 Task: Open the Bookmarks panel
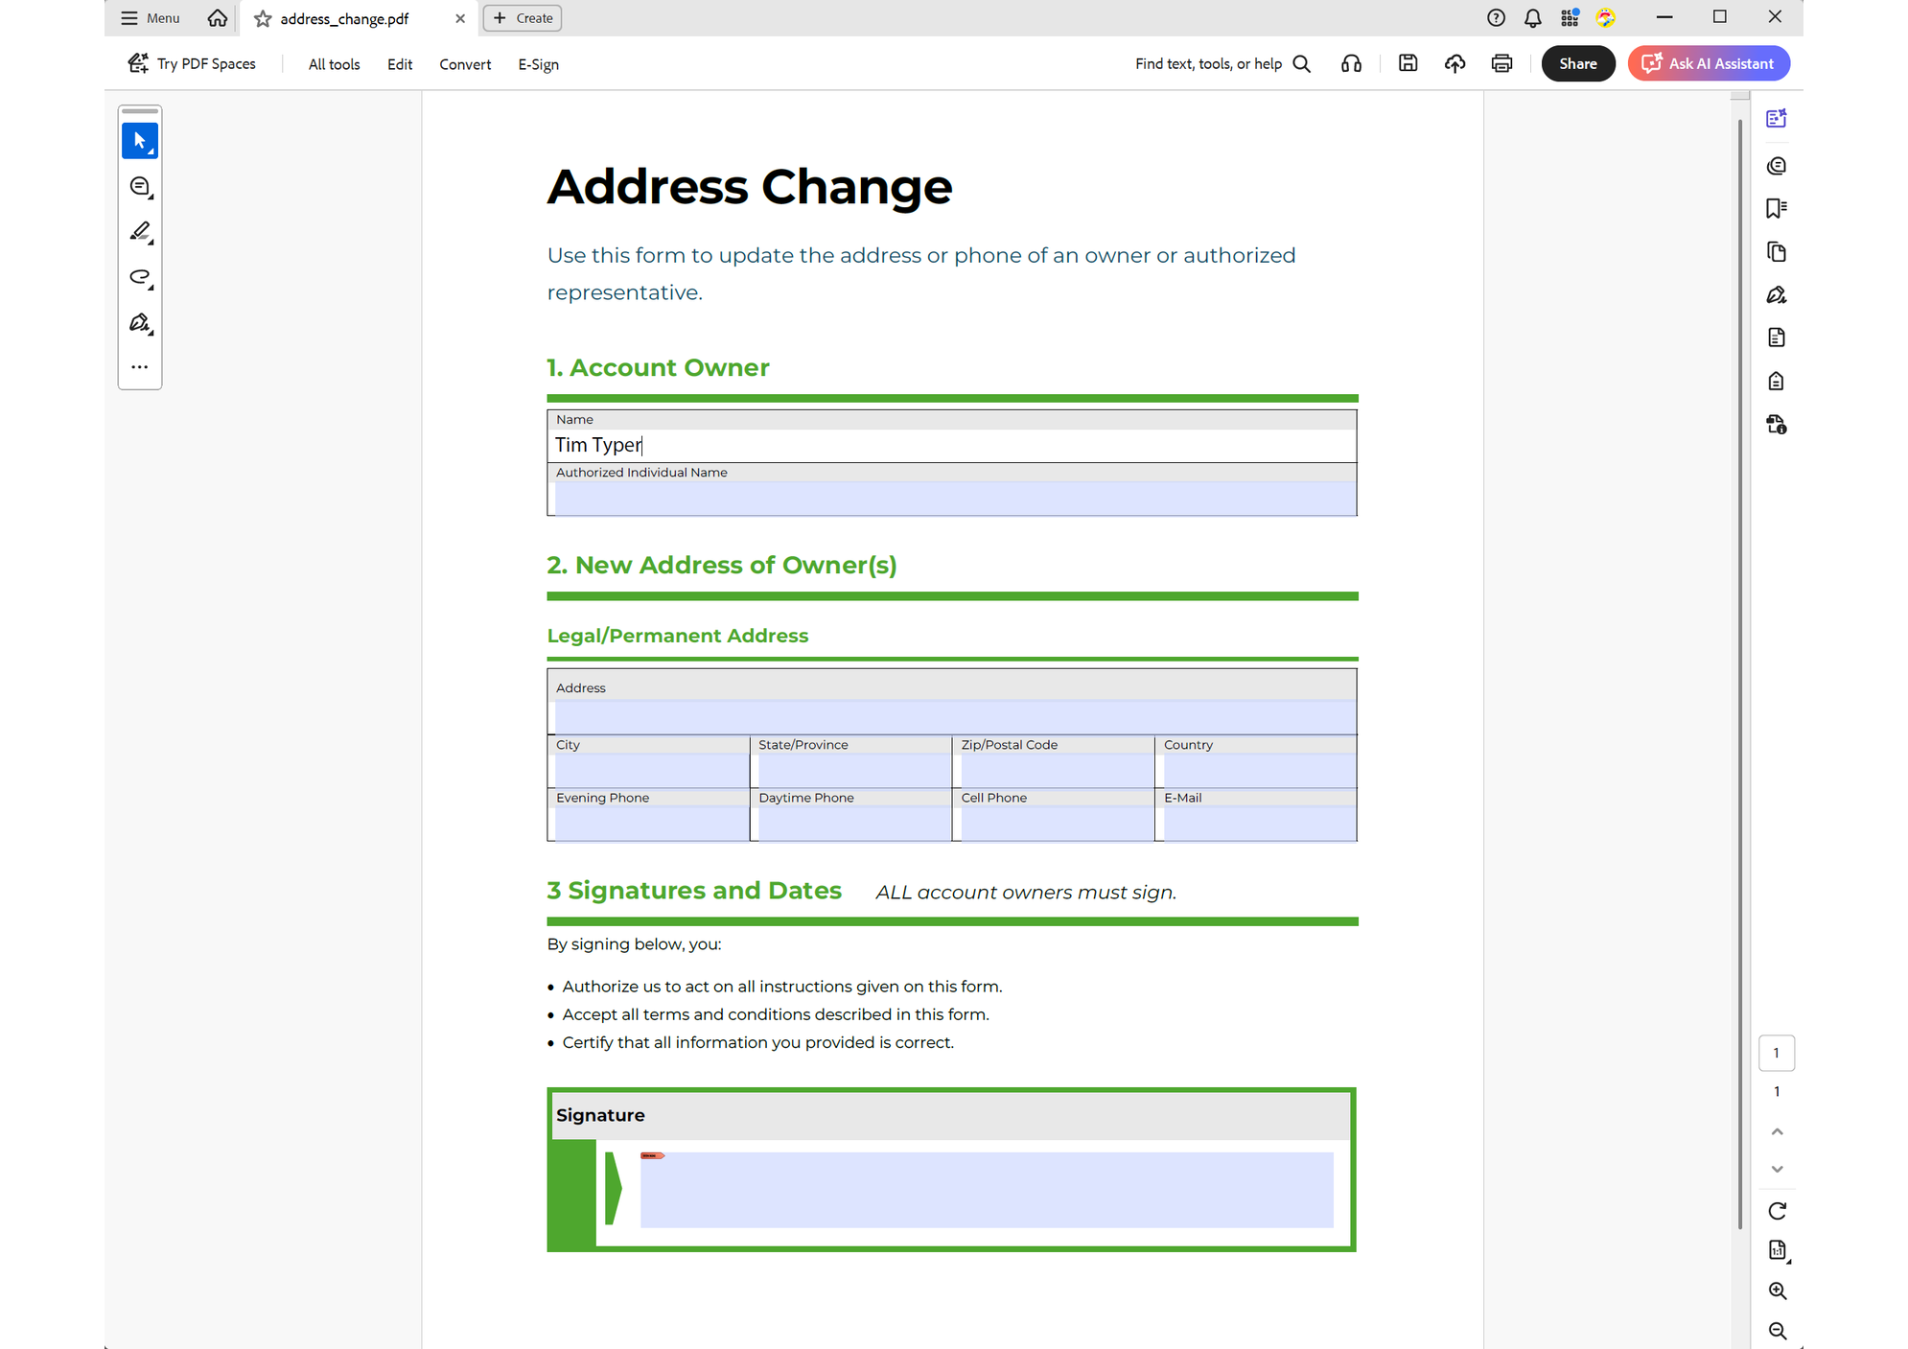pyautogui.click(x=1777, y=209)
